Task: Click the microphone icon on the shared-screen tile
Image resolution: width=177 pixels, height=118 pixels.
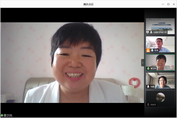Action: [151, 32]
